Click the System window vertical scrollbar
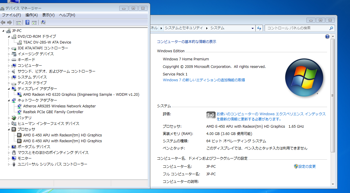The image size is (350, 193). click(x=333, y=96)
